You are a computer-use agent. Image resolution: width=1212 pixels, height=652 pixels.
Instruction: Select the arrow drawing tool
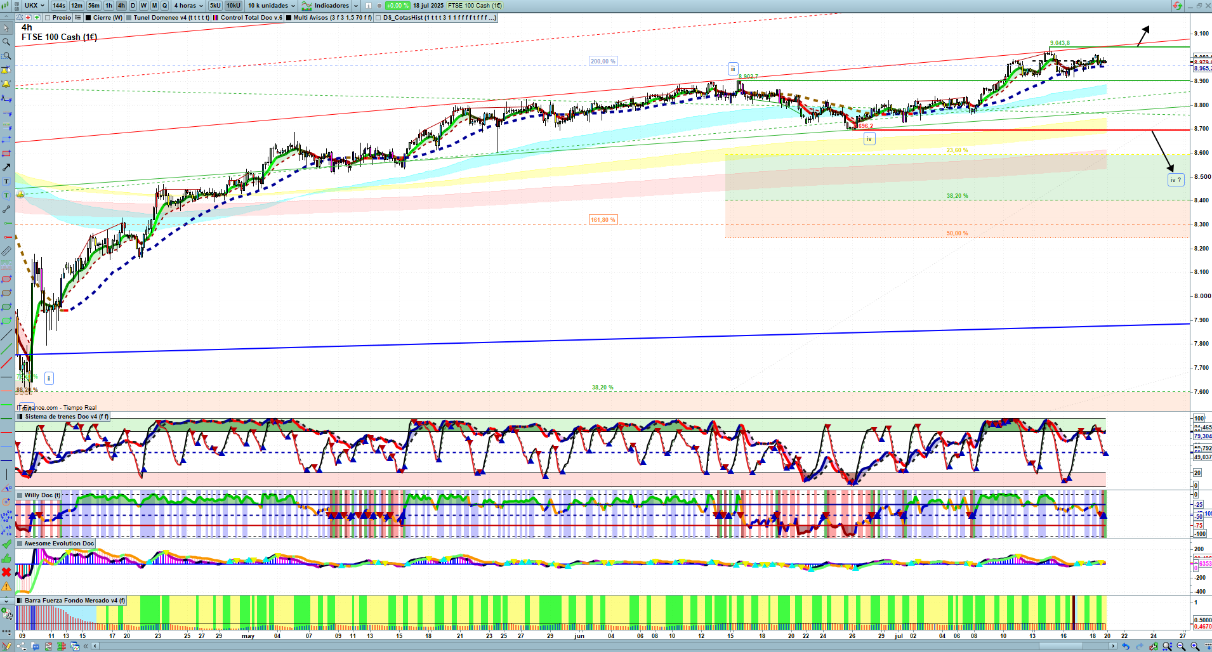6,167
